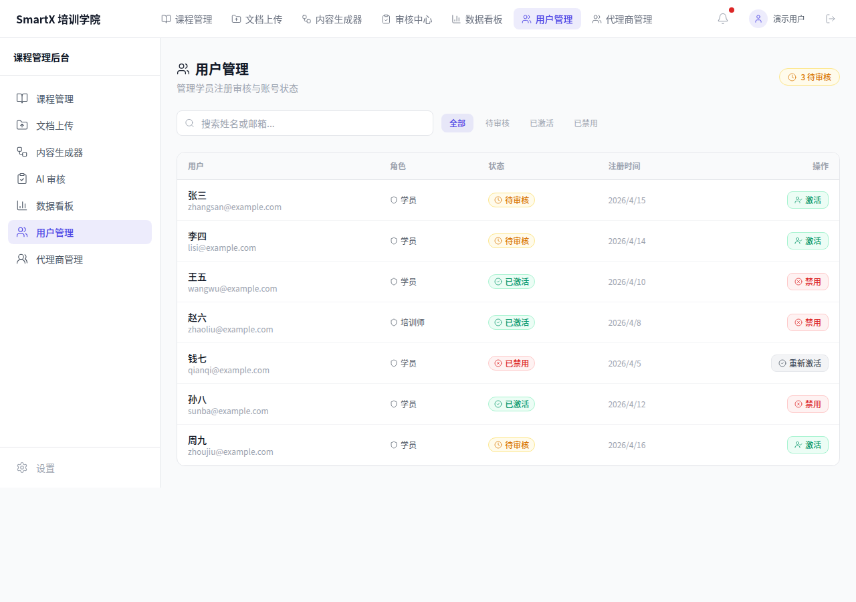Click the 数据看板 chart icon in sidebar
This screenshot has height=602, width=856.
22,205
